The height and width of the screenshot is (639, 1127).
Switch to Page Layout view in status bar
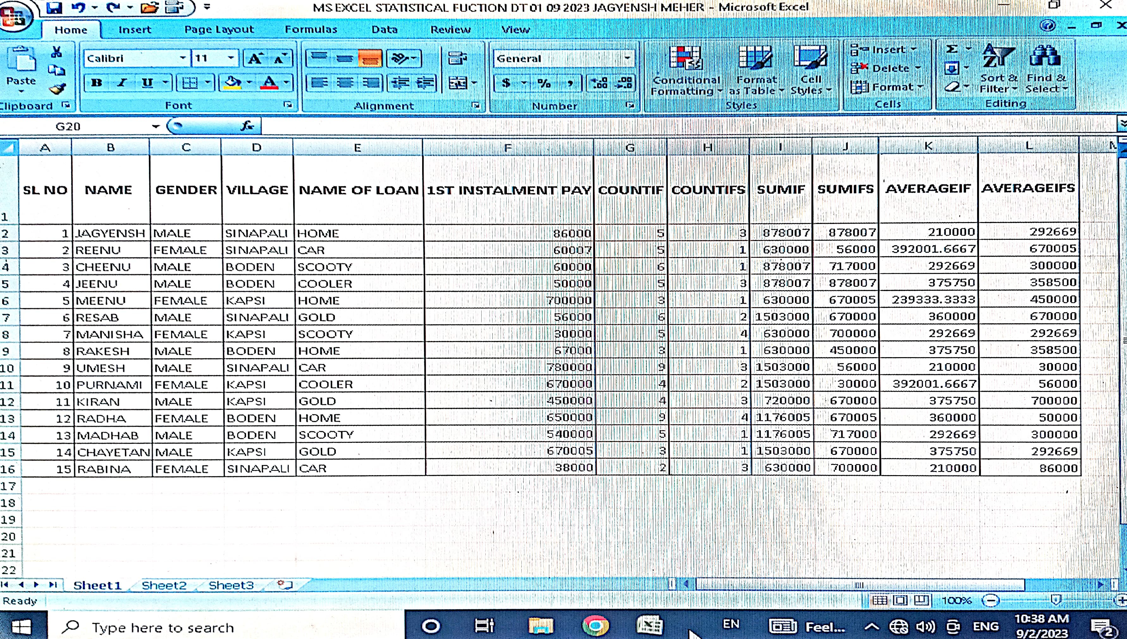(900, 600)
